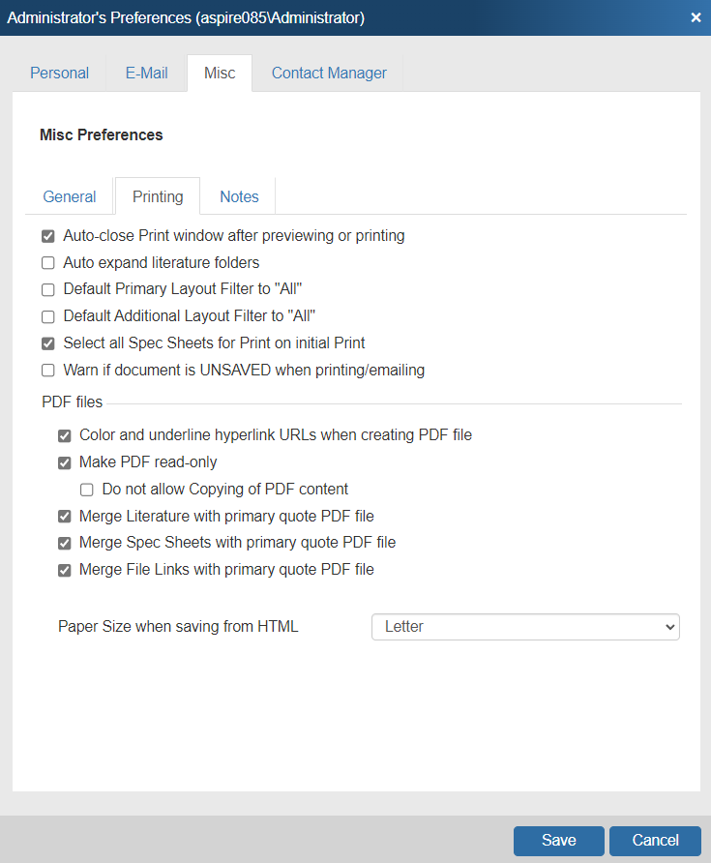Expand the Paper Size dropdown
Screen dimensions: 711x863
point(525,627)
